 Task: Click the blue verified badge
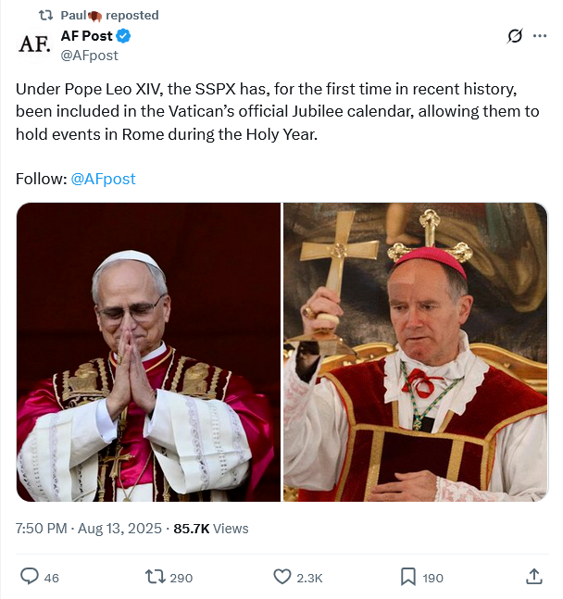[x=123, y=36]
